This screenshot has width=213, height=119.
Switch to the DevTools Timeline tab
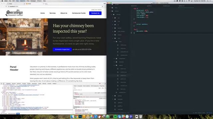(24, 84)
